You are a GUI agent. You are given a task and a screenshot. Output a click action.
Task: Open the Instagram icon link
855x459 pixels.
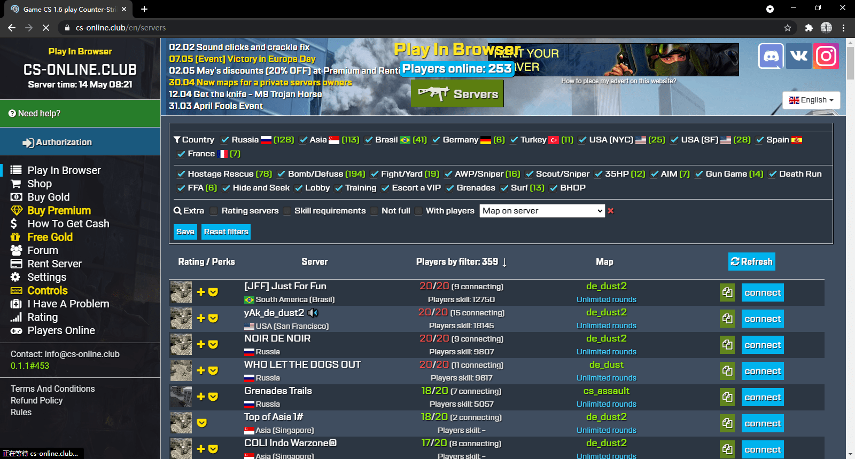[826, 56]
